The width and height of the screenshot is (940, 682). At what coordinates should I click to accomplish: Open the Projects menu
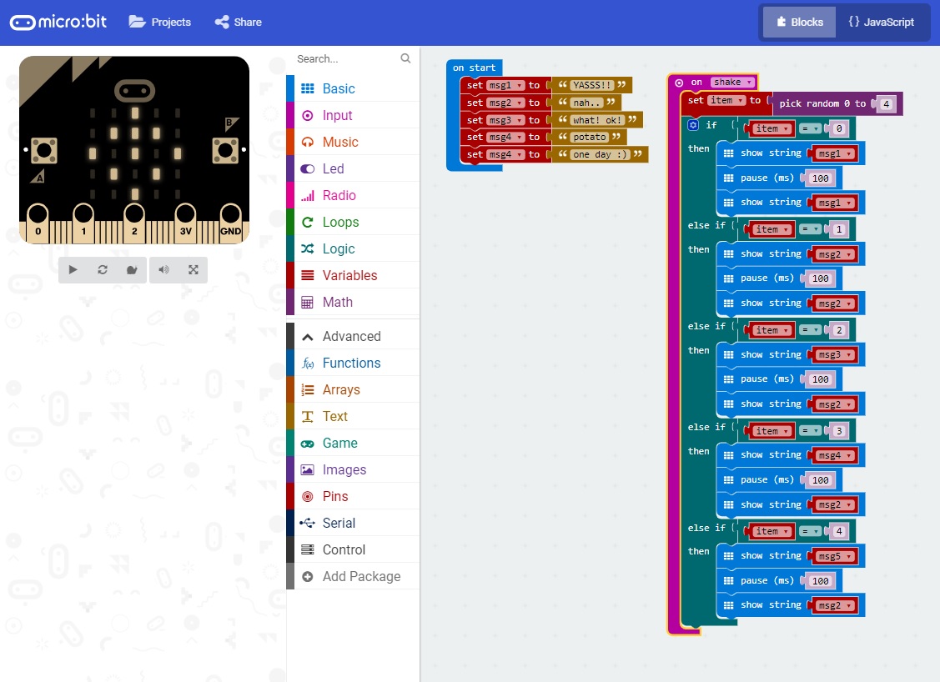pyautogui.click(x=159, y=23)
